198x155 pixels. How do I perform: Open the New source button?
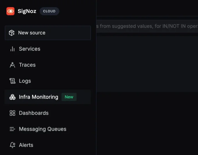(x=48, y=33)
